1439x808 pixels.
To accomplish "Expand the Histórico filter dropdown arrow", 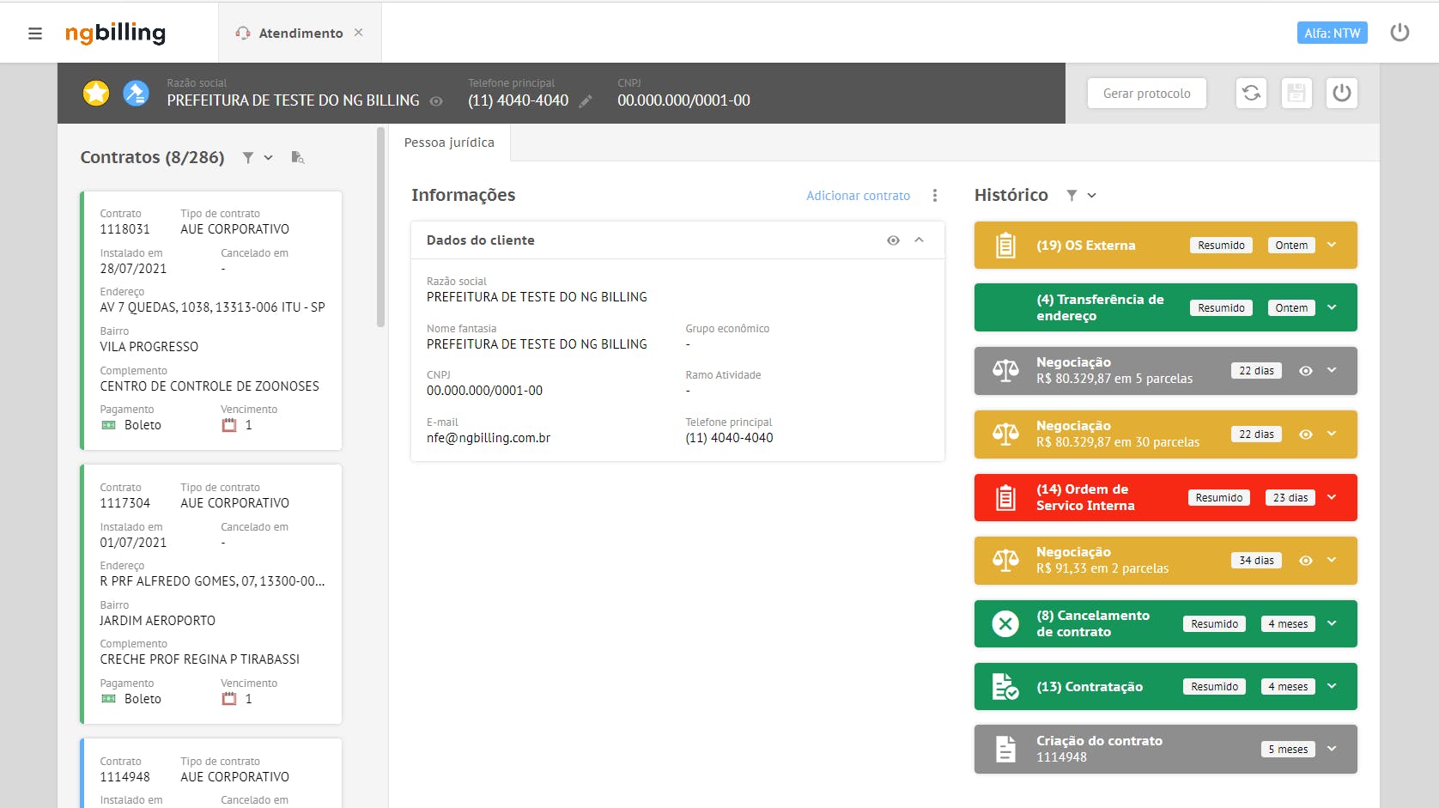I will tap(1092, 196).
